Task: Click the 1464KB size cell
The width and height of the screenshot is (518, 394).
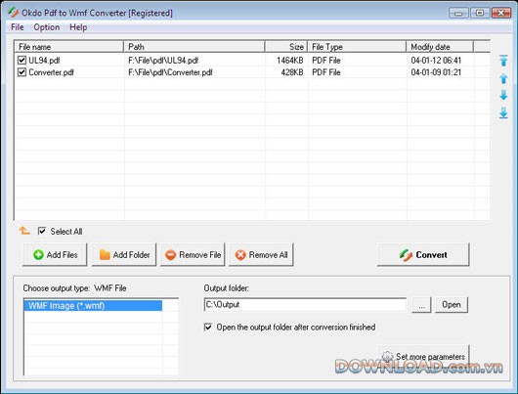Action: (289, 61)
